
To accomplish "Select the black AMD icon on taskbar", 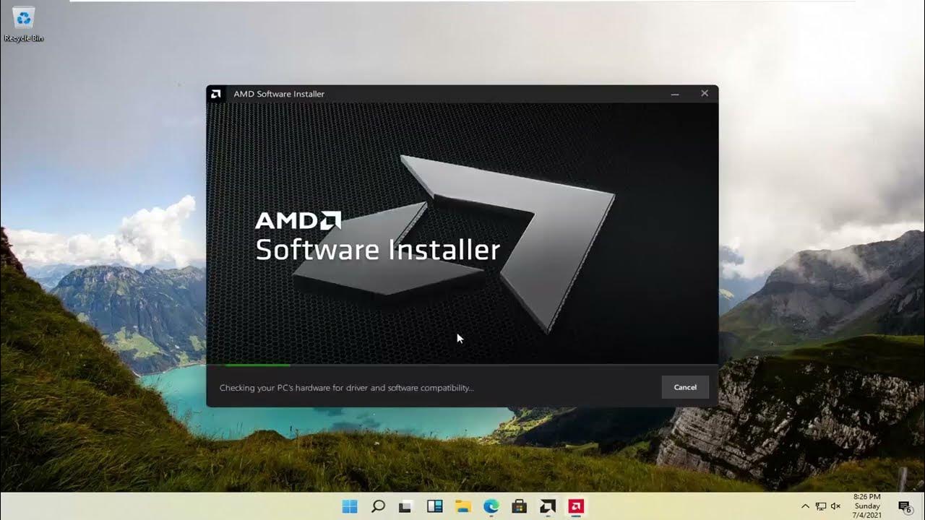I will [x=548, y=506].
